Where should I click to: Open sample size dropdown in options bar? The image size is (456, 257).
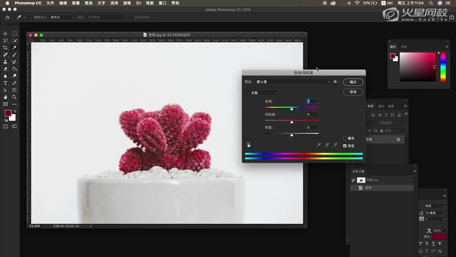(62, 17)
